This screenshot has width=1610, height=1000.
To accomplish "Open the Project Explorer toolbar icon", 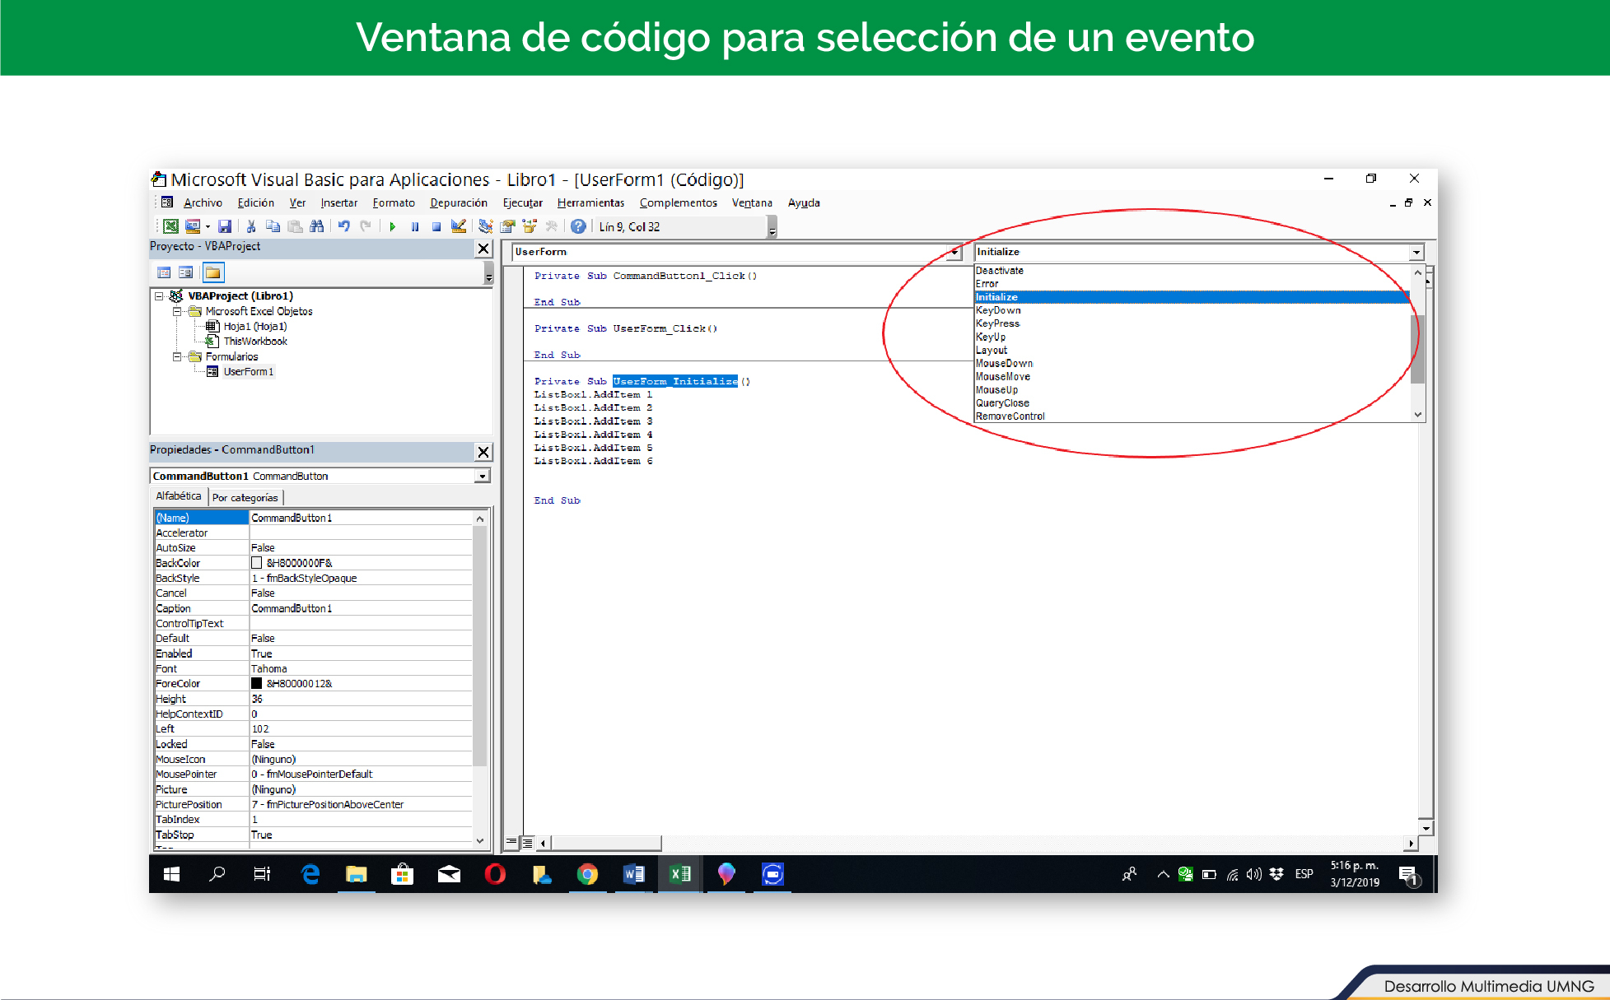I will [485, 226].
